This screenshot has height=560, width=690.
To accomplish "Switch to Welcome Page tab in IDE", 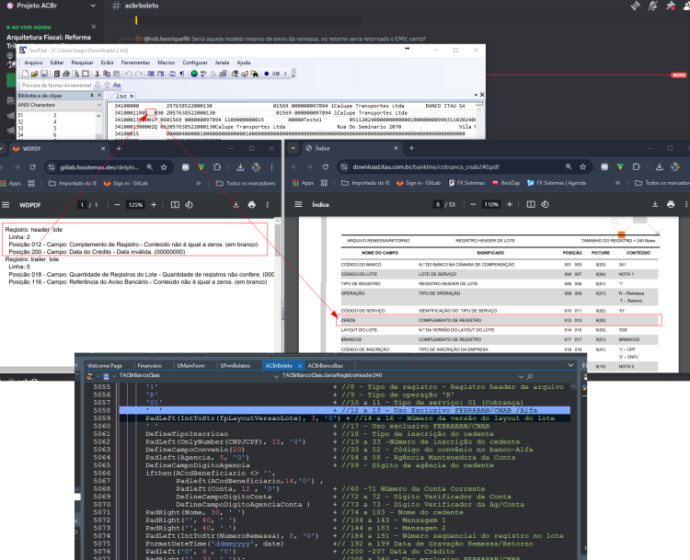I will tap(105, 366).
